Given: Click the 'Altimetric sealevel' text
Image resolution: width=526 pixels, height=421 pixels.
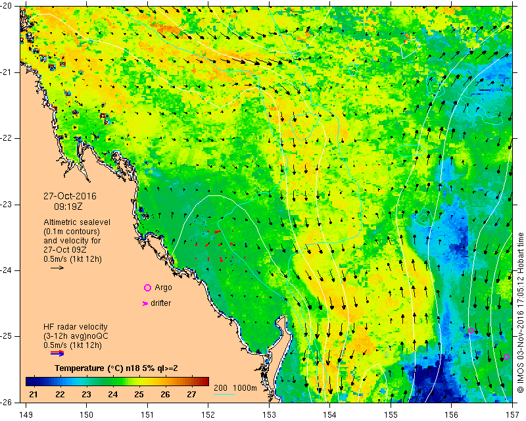Looking at the screenshot, I should pyautogui.click(x=77, y=222).
